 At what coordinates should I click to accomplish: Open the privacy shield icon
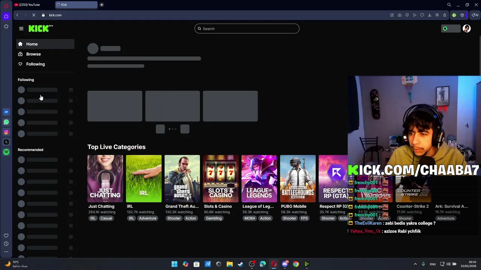coord(407,15)
